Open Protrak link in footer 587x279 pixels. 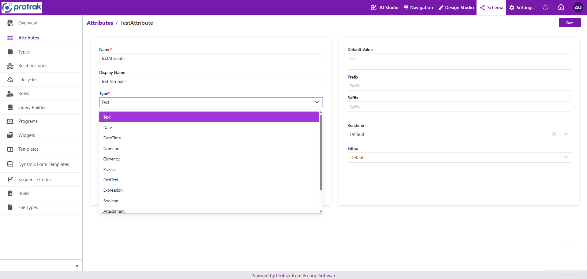[283, 275]
